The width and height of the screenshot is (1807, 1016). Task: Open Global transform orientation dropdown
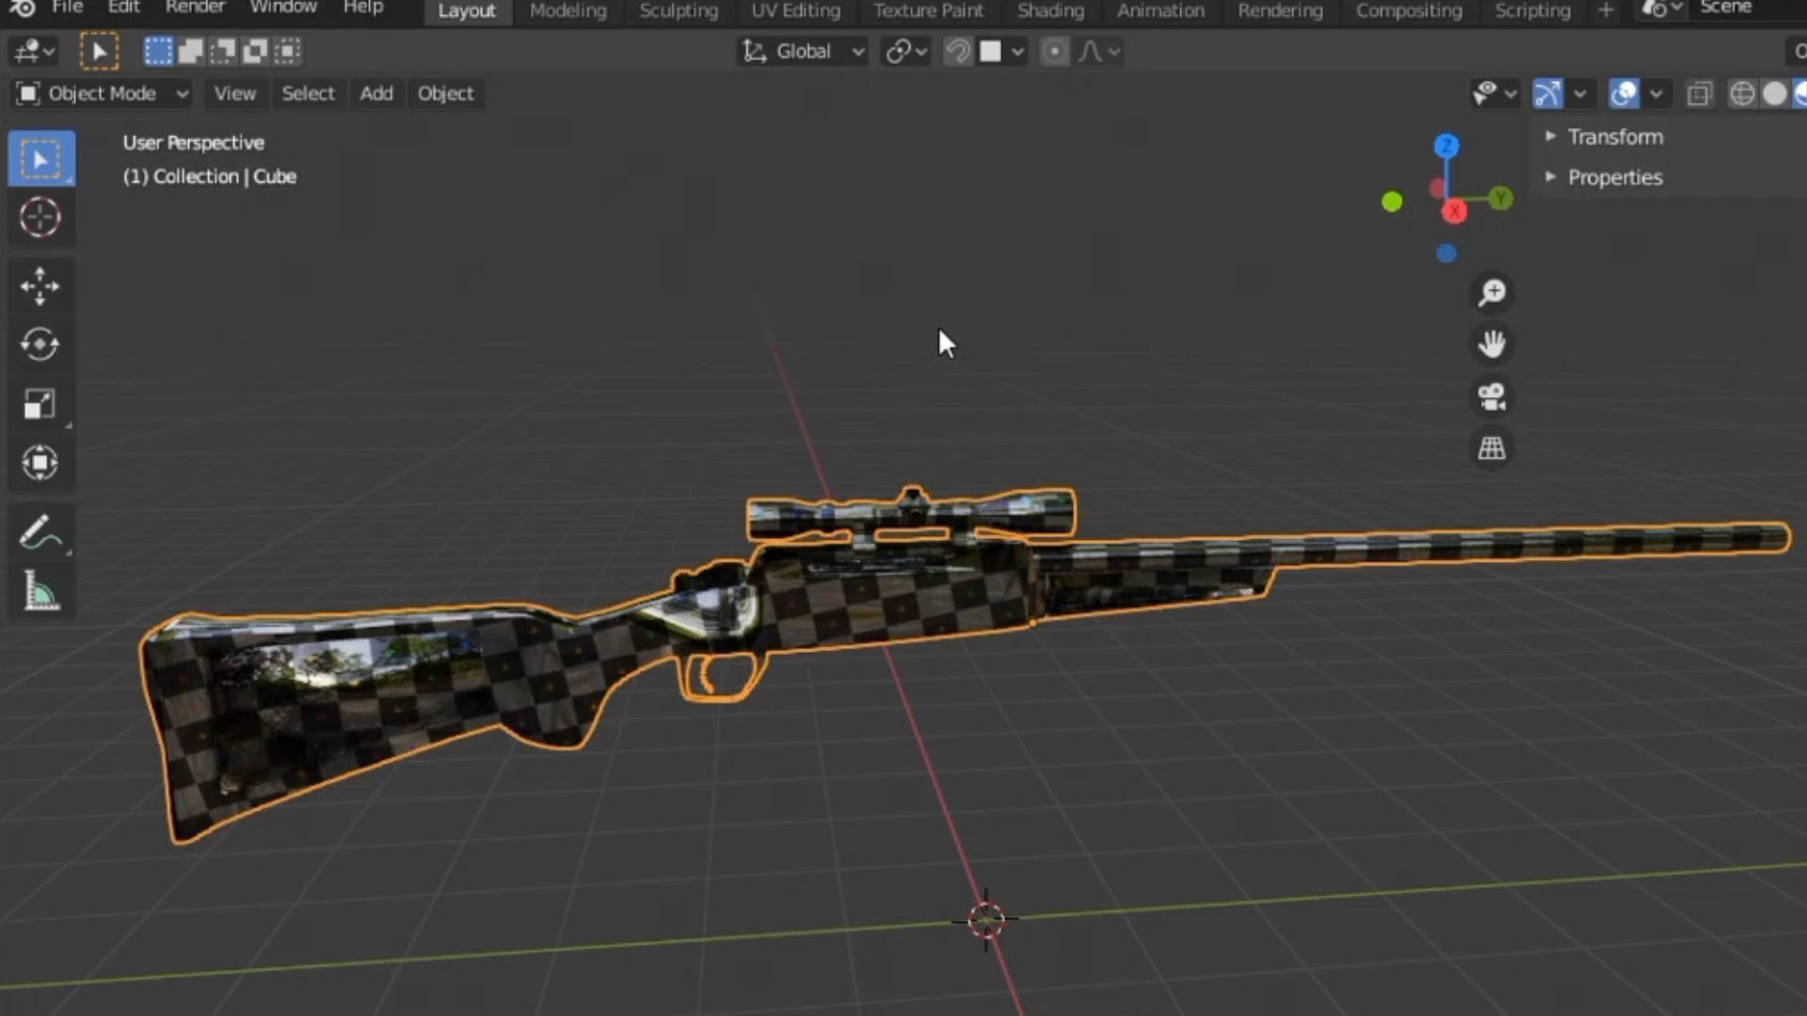tap(804, 52)
